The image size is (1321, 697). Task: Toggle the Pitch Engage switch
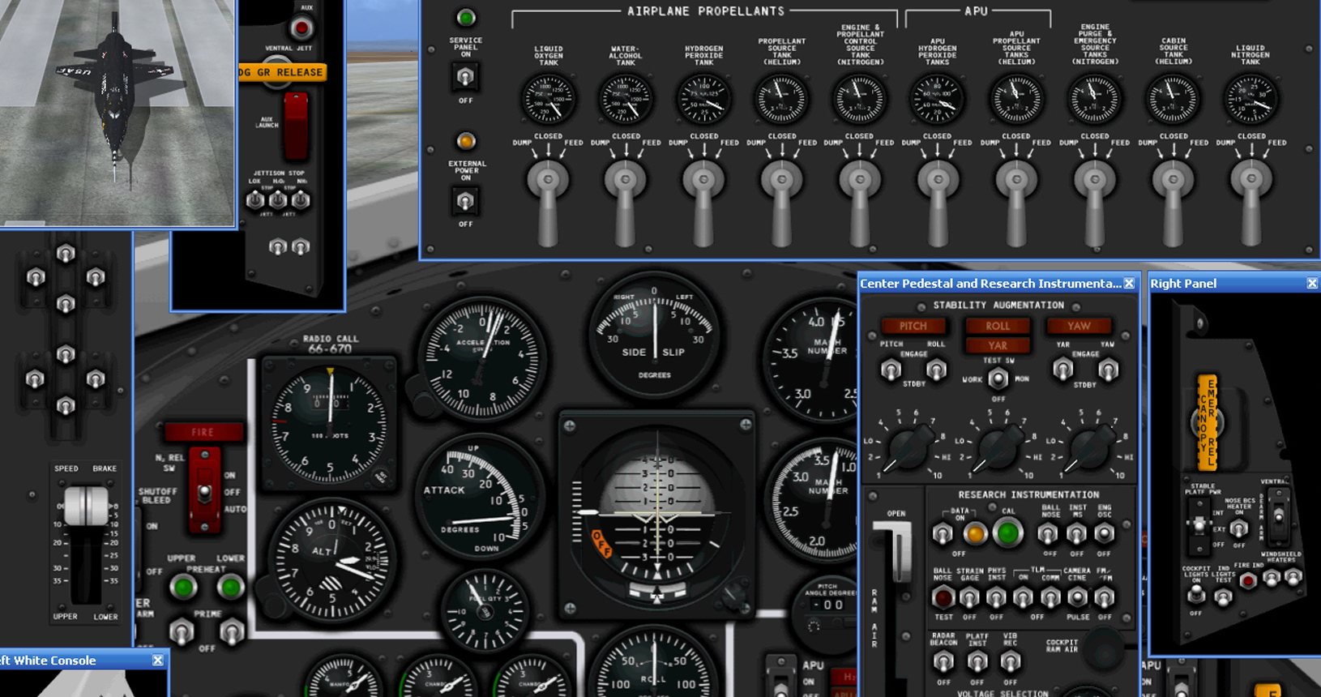tap(891, 370)
